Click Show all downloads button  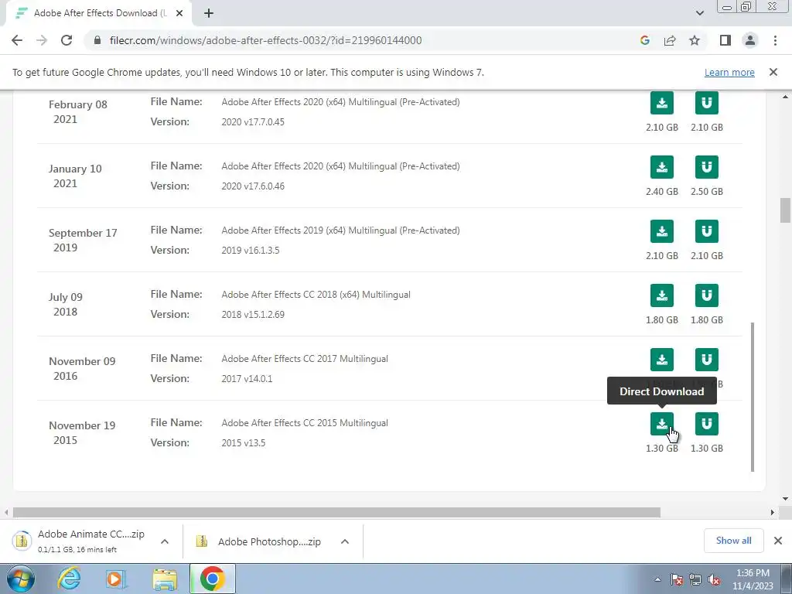point(733,541)
